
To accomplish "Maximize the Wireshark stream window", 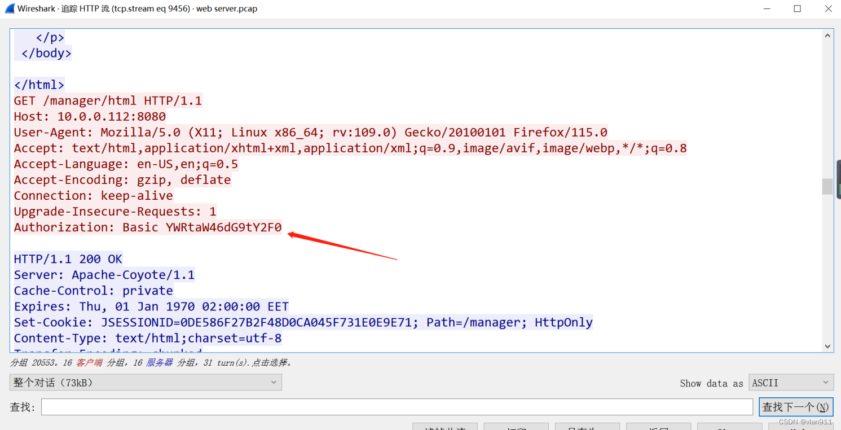I will click(x=797, y=8).
